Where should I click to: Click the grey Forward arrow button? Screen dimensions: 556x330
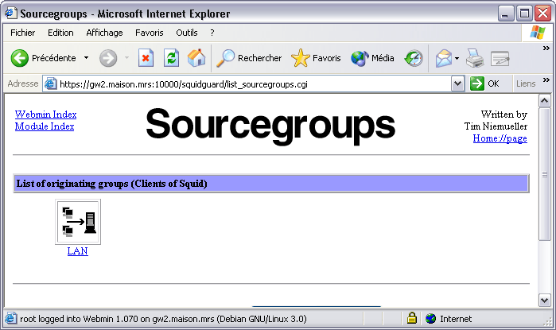coord(108,58)
